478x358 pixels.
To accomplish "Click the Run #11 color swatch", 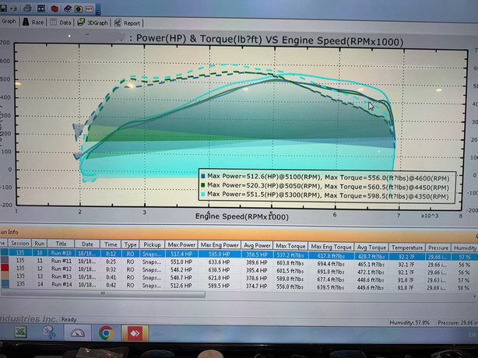I will (x=4, y=261).
